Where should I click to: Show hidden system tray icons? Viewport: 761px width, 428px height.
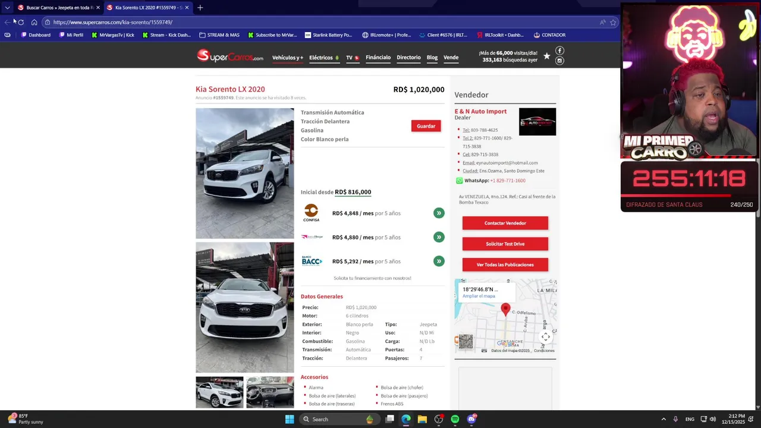coord(663,419)
